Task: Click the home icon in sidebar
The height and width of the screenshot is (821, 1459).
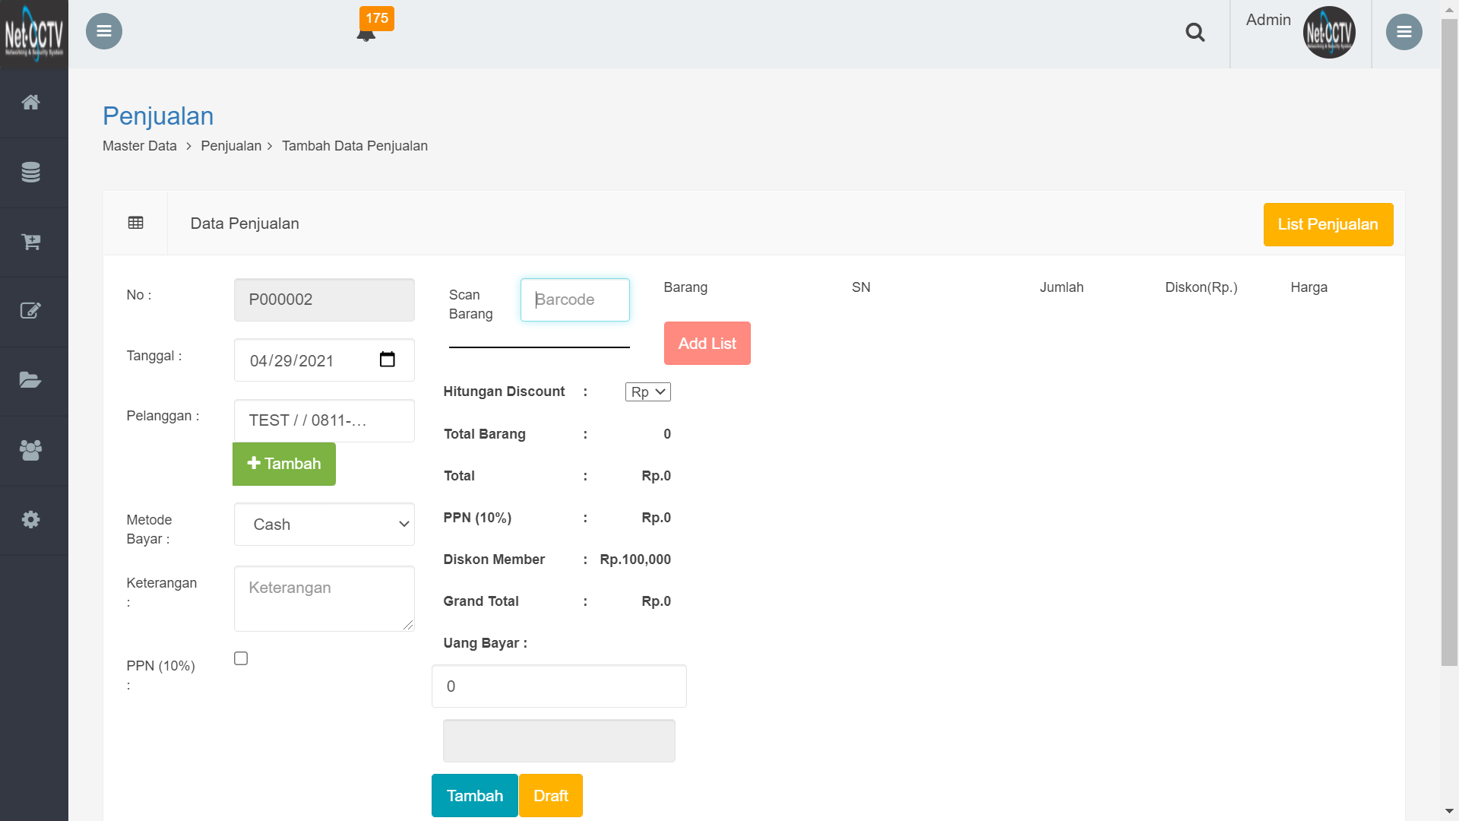Action: [x=30, y=103]
